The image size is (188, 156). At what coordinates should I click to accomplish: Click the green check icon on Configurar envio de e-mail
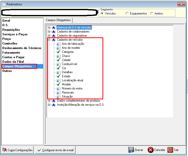39,150
